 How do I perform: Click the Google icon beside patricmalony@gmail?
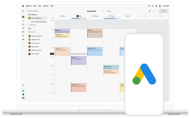[x=32, y=22]
